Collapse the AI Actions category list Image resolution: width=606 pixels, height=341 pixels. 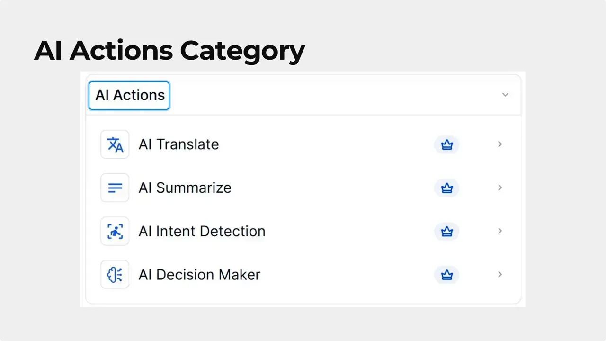(505, 95)
